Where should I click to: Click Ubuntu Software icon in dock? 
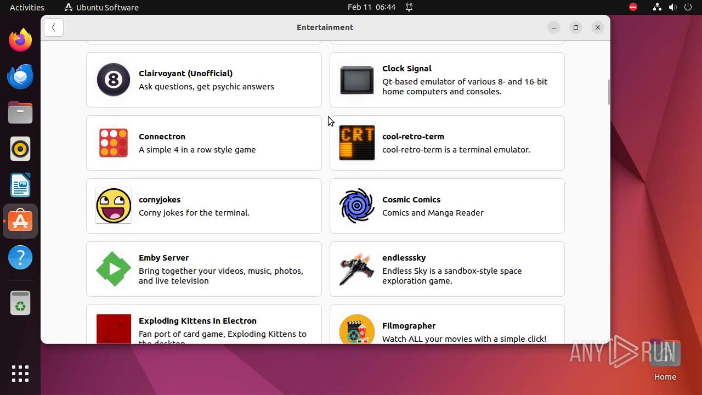point(20,221)
